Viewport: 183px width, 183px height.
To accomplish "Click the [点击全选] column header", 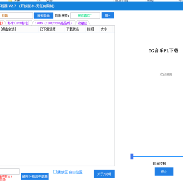I will click(x=19, y=29).
